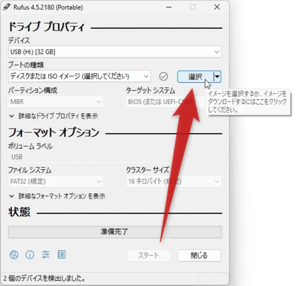This screenshot has width=296, height=286.
Task: Minimize the Rufus window
Action: 169,7
